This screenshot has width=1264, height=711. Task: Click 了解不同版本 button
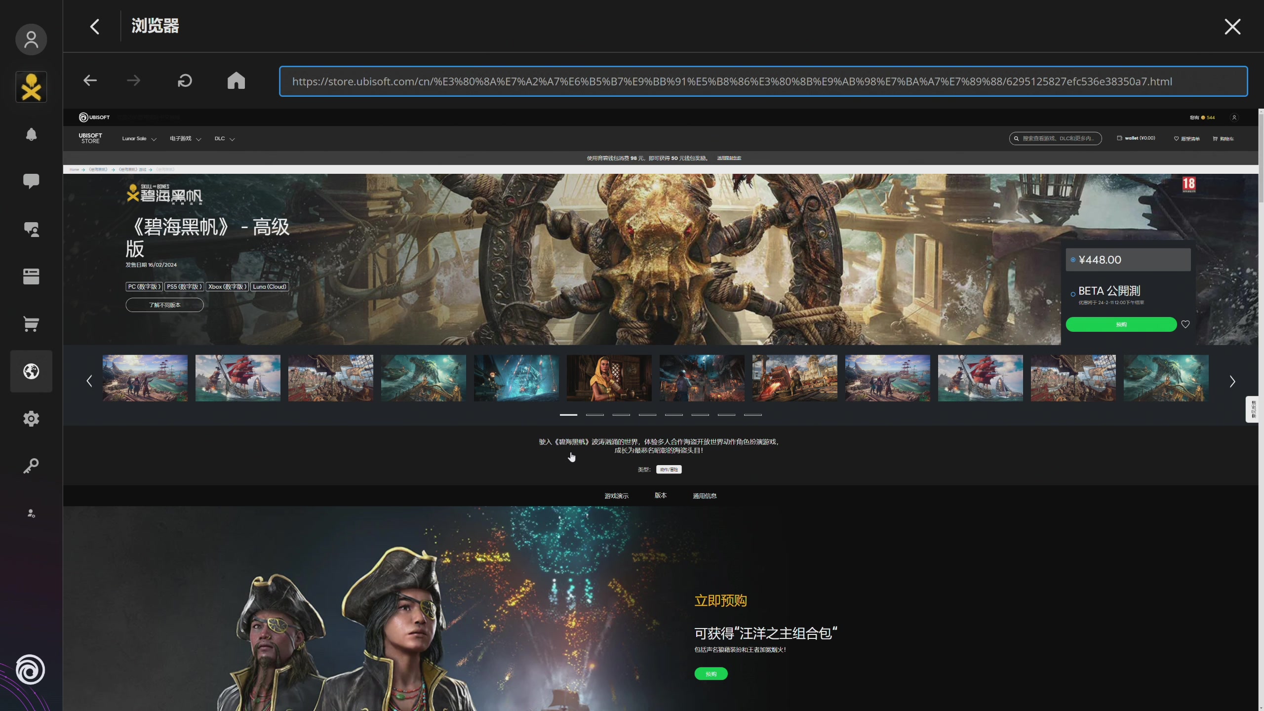[x=164, y=305]
